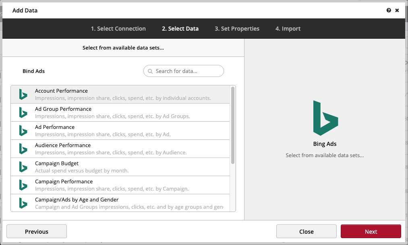Click the data set list scrollbar

coord(233,125)
